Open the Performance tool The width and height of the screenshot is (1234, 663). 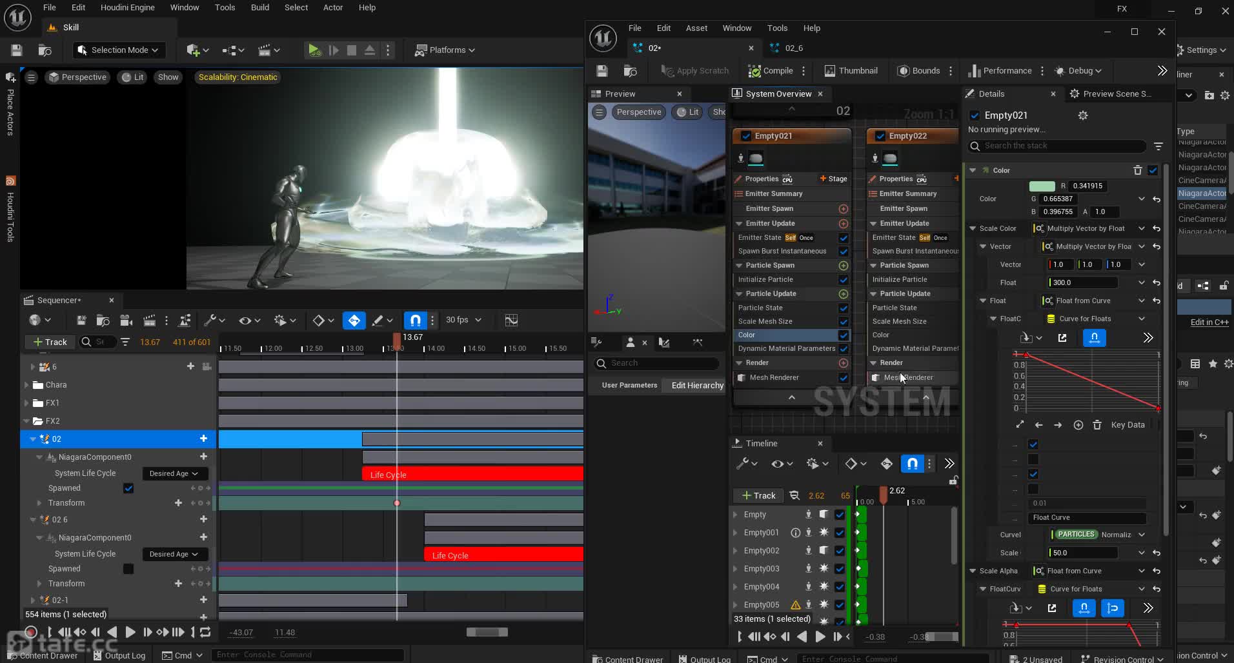(x=1000, y=71)
